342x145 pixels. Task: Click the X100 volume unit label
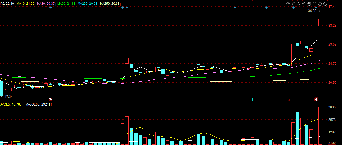point(332,142)
